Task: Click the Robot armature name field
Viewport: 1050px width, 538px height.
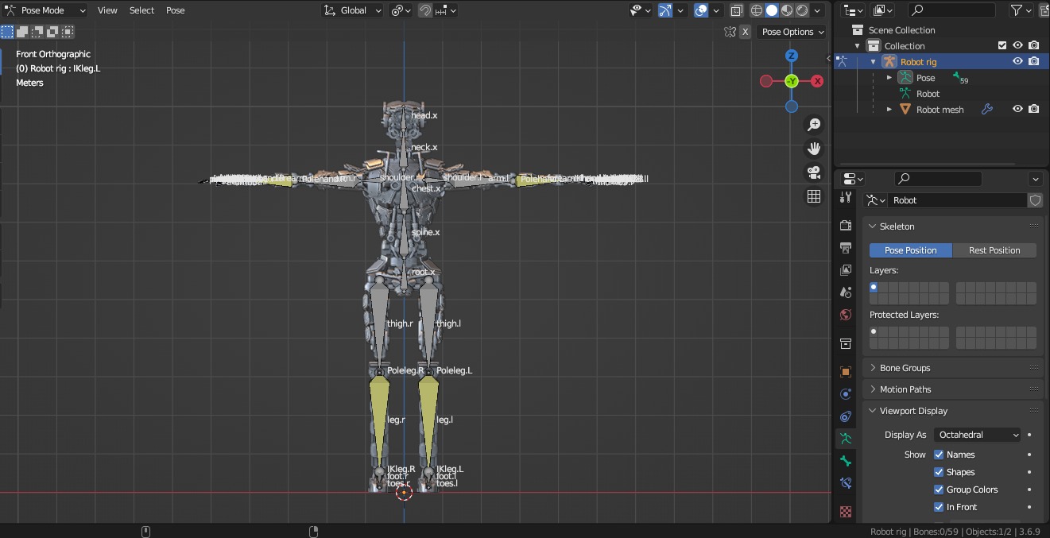Action: coord(957,200)
